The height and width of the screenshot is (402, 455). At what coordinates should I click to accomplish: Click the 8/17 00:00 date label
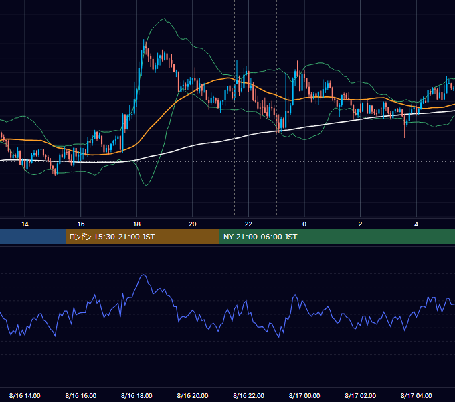[304, 395]
